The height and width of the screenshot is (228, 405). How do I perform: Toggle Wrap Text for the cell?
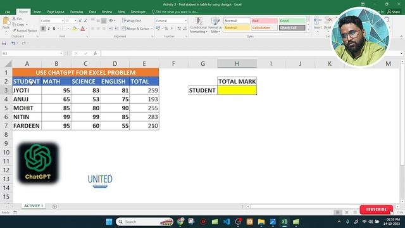coord(132,21)
